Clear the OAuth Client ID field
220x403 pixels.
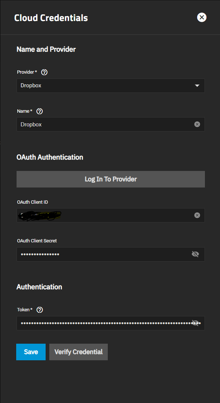pyautogui.click(x=197, y=215)
